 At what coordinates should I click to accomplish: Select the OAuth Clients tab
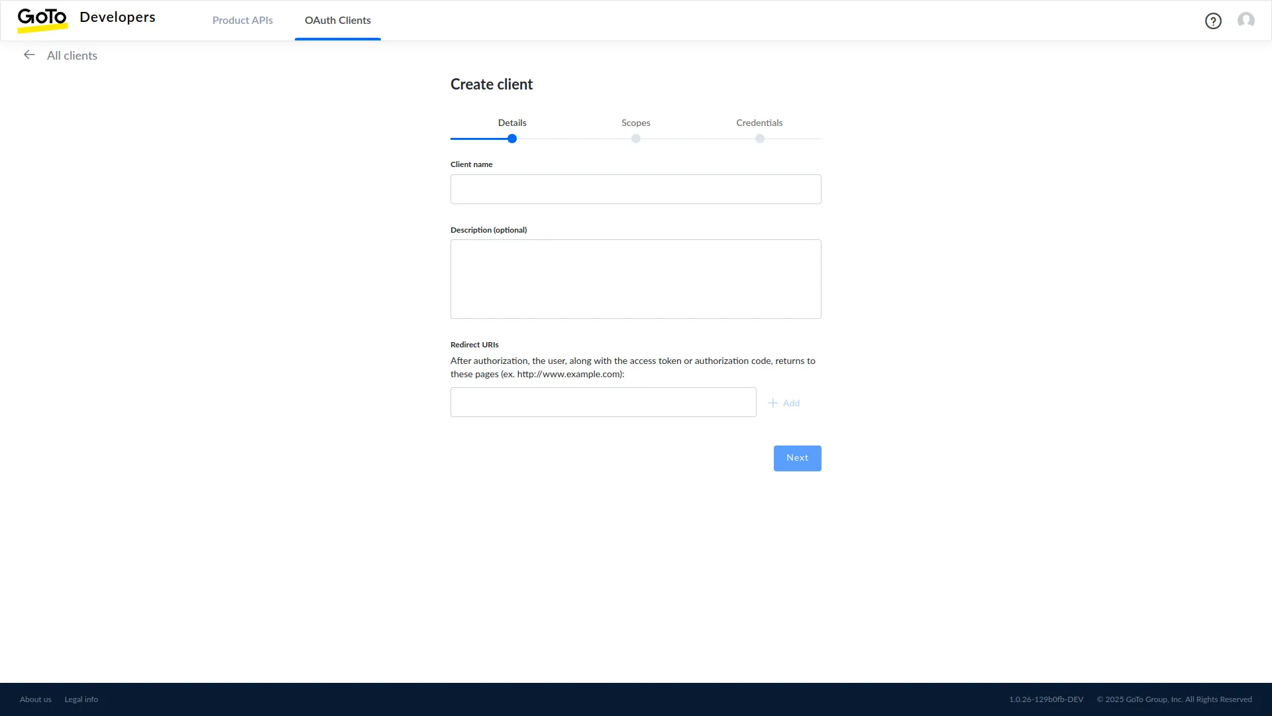pyautogui.click(x=338, y=21)
